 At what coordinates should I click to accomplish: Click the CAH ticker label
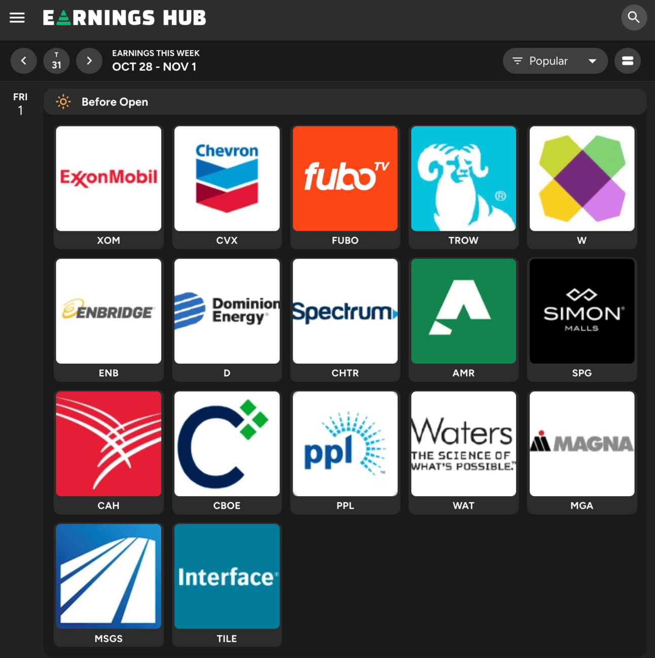pyautogui.click(x=108, y=506)
